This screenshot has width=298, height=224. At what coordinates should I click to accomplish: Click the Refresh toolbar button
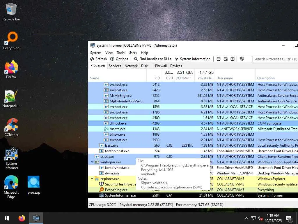click(x=98, y=59)
